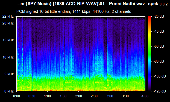Click the 15 kHz frequency axis label
170x102 pixels.
[8, 40]
